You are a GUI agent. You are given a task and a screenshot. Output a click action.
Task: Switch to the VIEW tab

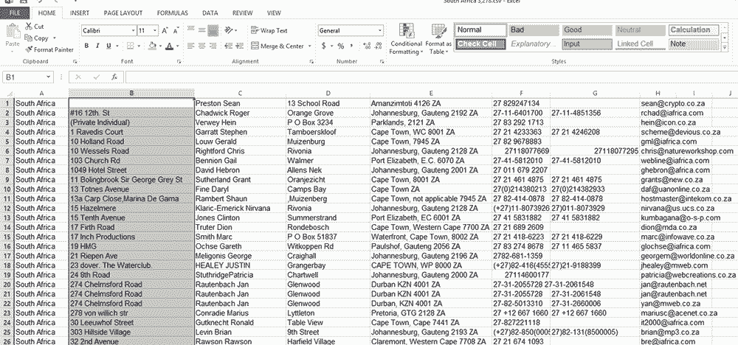click(274, 13)
